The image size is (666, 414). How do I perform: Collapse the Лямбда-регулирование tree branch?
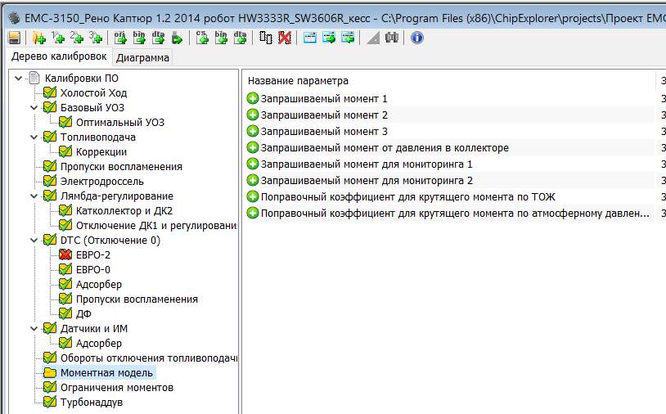pos(34,196)
